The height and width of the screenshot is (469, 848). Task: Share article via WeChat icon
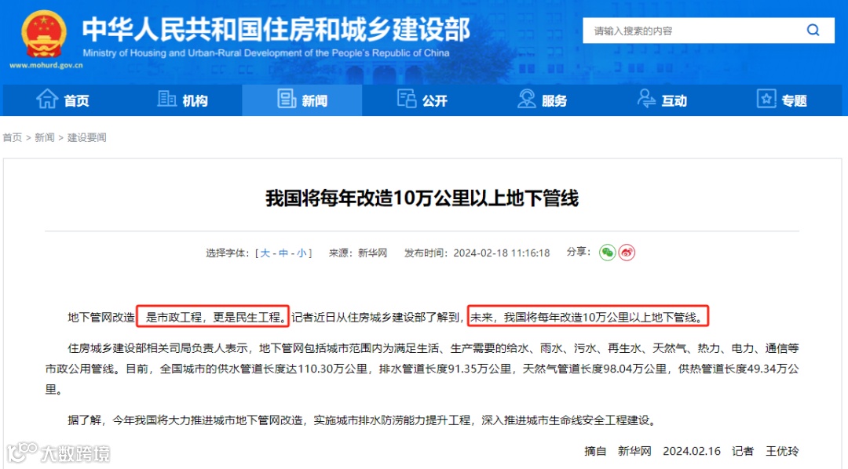point(607,253)
